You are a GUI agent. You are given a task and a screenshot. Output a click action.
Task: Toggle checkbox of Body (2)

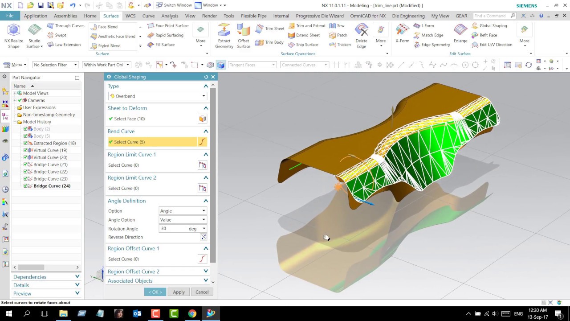25,129
